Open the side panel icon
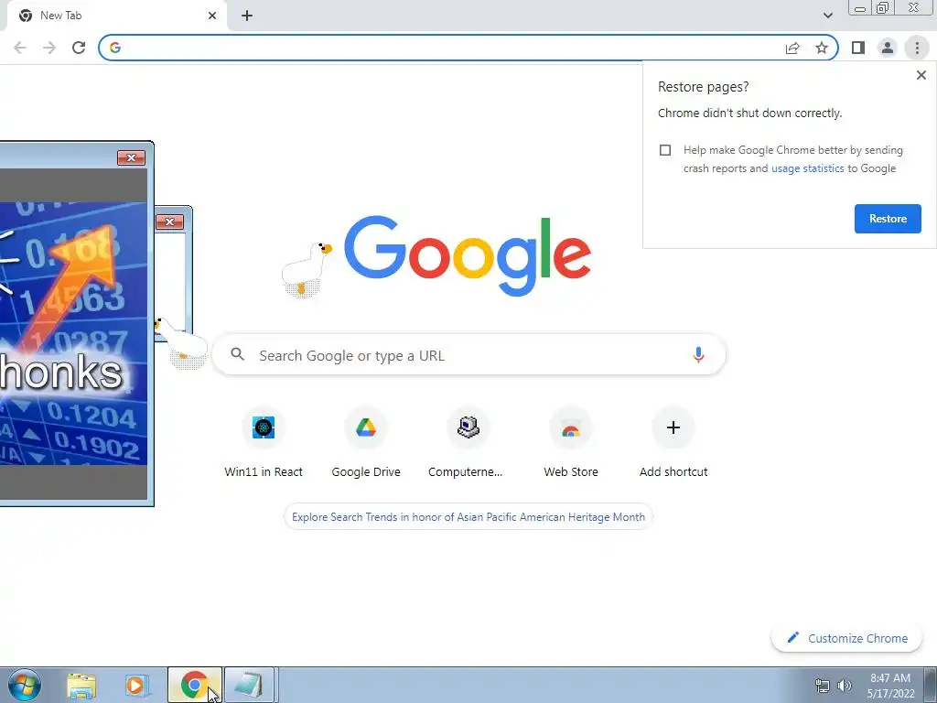This screenshot has width=937, height=703. pyautogui.click(x=858, y=48)
